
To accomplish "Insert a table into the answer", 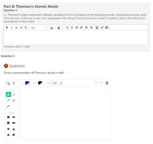I will click(107, 28).
